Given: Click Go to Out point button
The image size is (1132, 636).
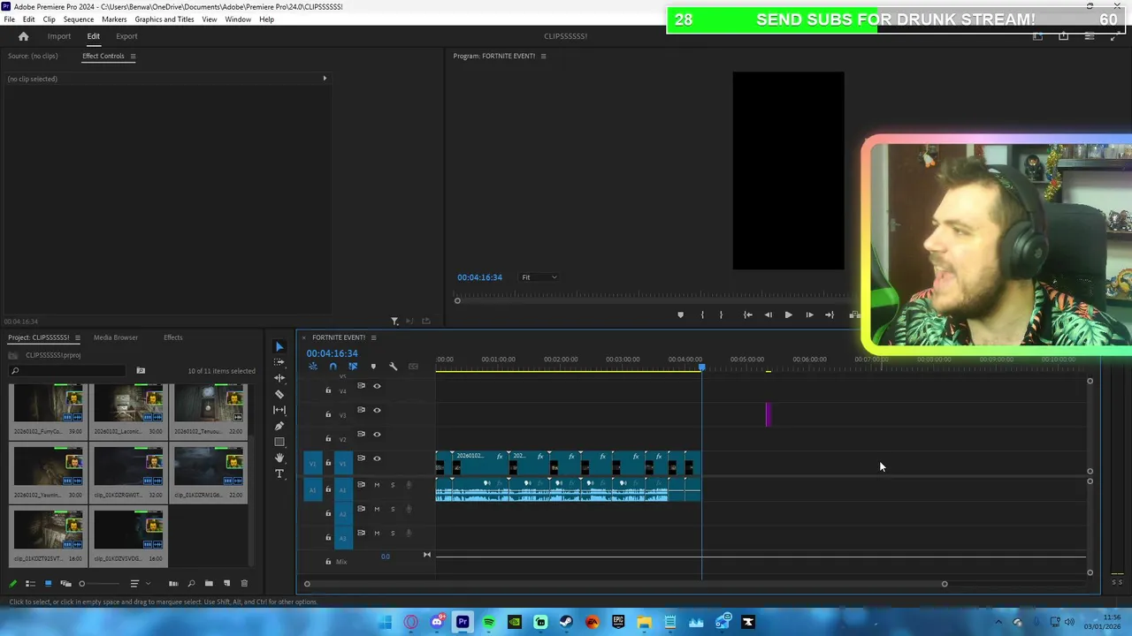Looking at the screenshot, I should [x=830, y=314].
